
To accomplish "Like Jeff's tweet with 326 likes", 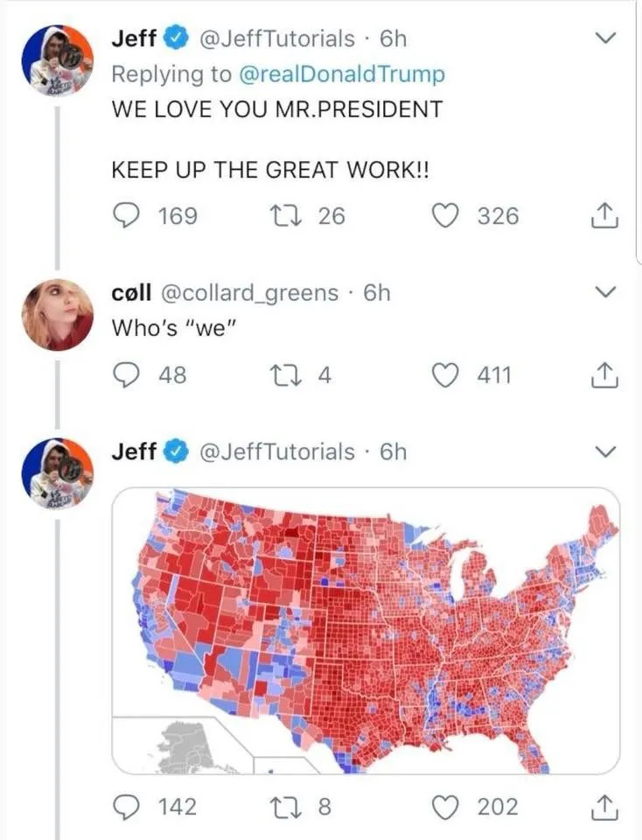I will [448, 215].
